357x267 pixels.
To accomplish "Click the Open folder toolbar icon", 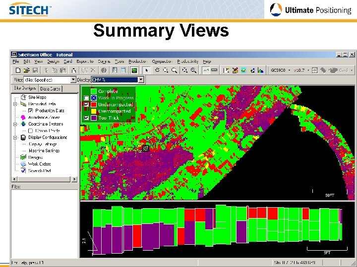I will coord(26,70).
